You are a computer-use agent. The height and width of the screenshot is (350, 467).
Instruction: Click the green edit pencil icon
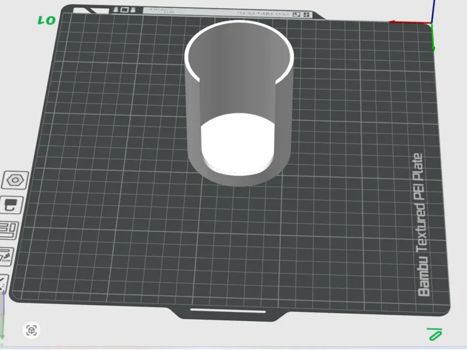click(434, 334)
